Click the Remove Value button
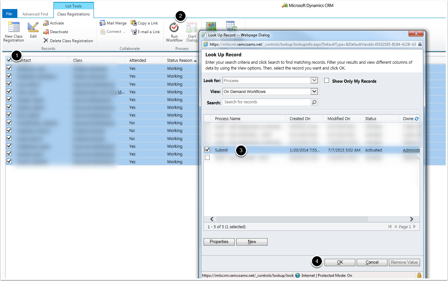Screen dimensions: 448x281 [404, 262]
